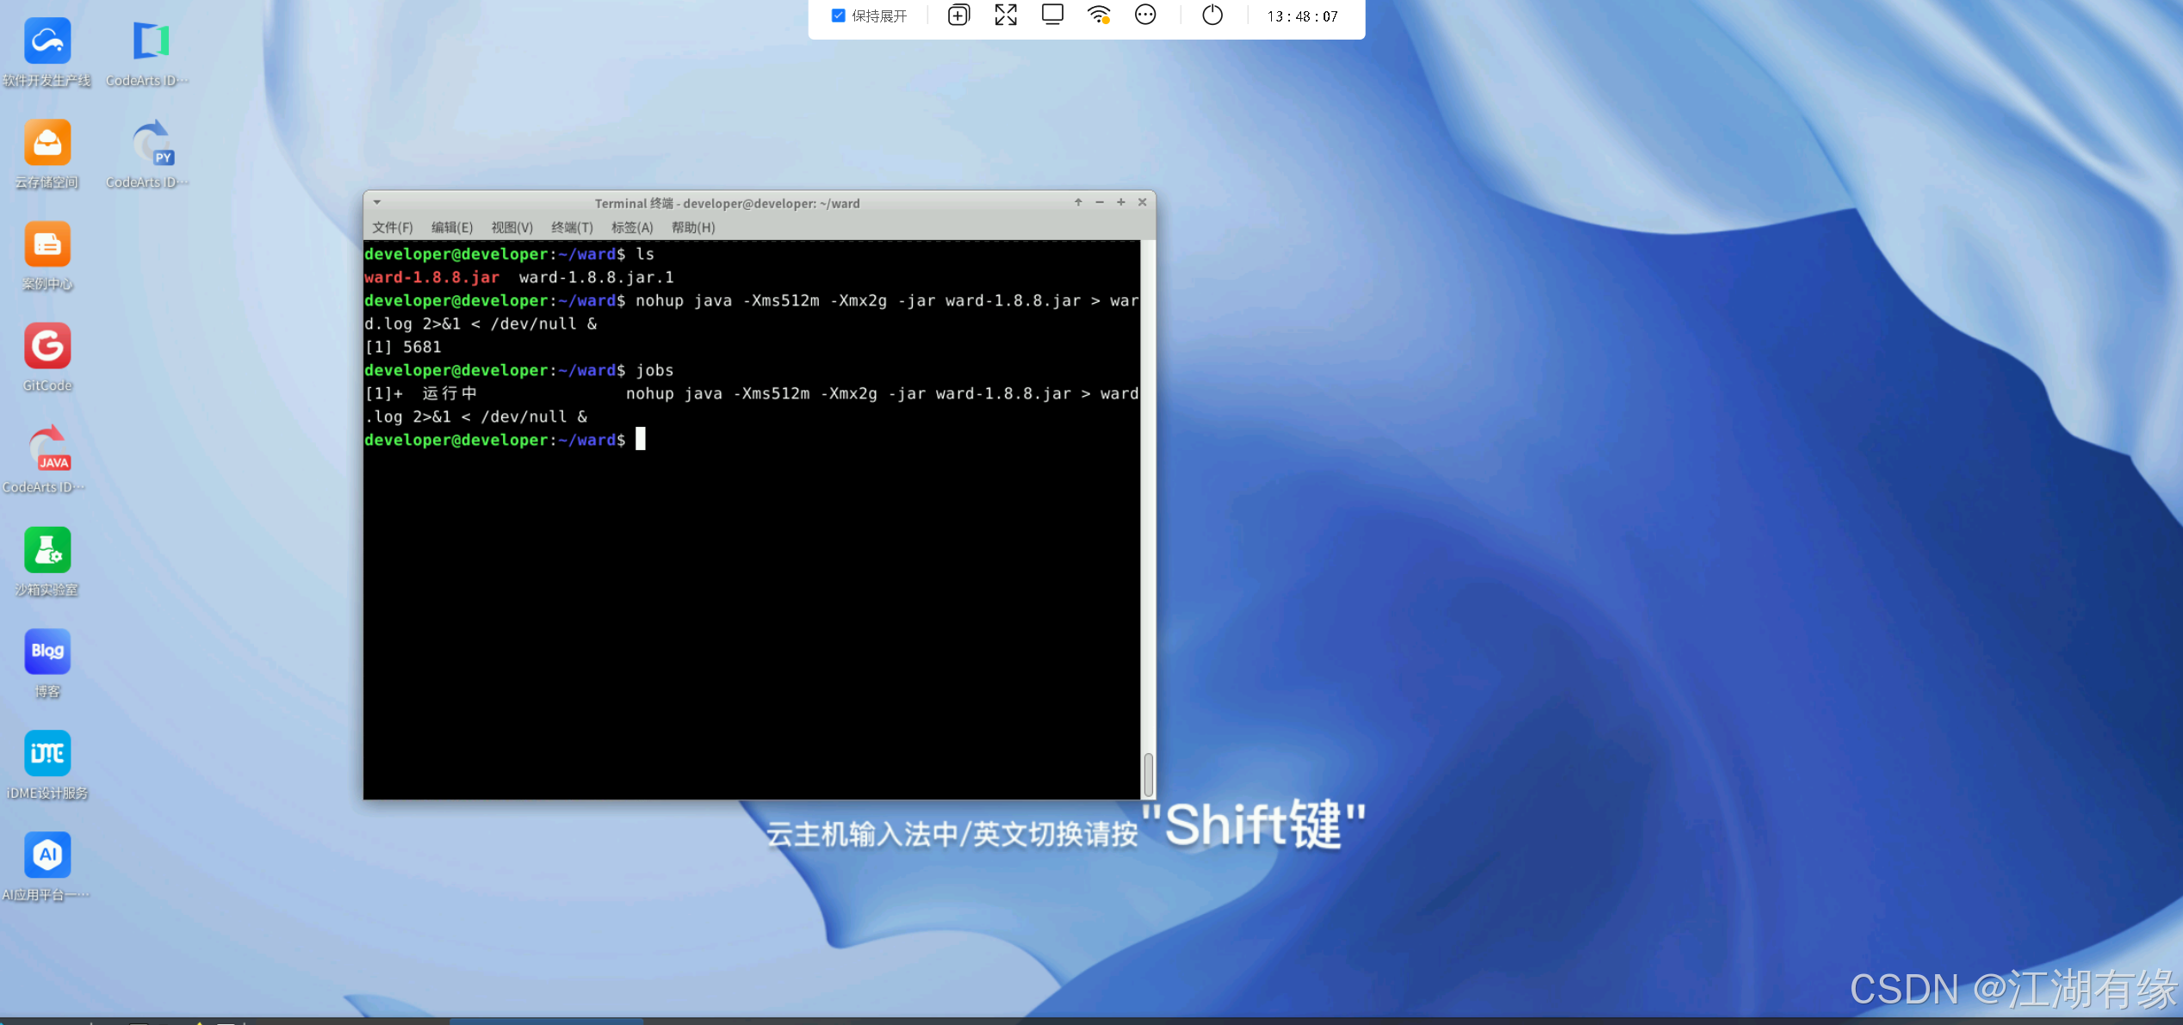Click the fullscreen expand icon in top toolbar
The height and width of the screenshot is (1025, 2183).
1006,15
